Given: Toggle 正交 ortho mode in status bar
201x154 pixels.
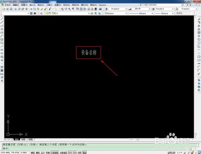Looking at the screenshot, I should [x=43, y=152].
